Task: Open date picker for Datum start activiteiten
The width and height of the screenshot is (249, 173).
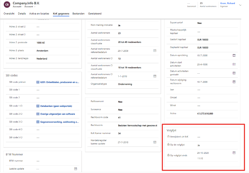Action: click(x=234, y=64)
